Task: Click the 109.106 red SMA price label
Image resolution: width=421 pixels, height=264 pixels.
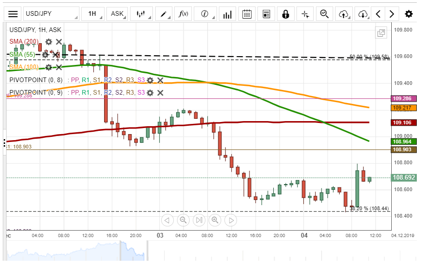Action: click(x=403, y=122)
